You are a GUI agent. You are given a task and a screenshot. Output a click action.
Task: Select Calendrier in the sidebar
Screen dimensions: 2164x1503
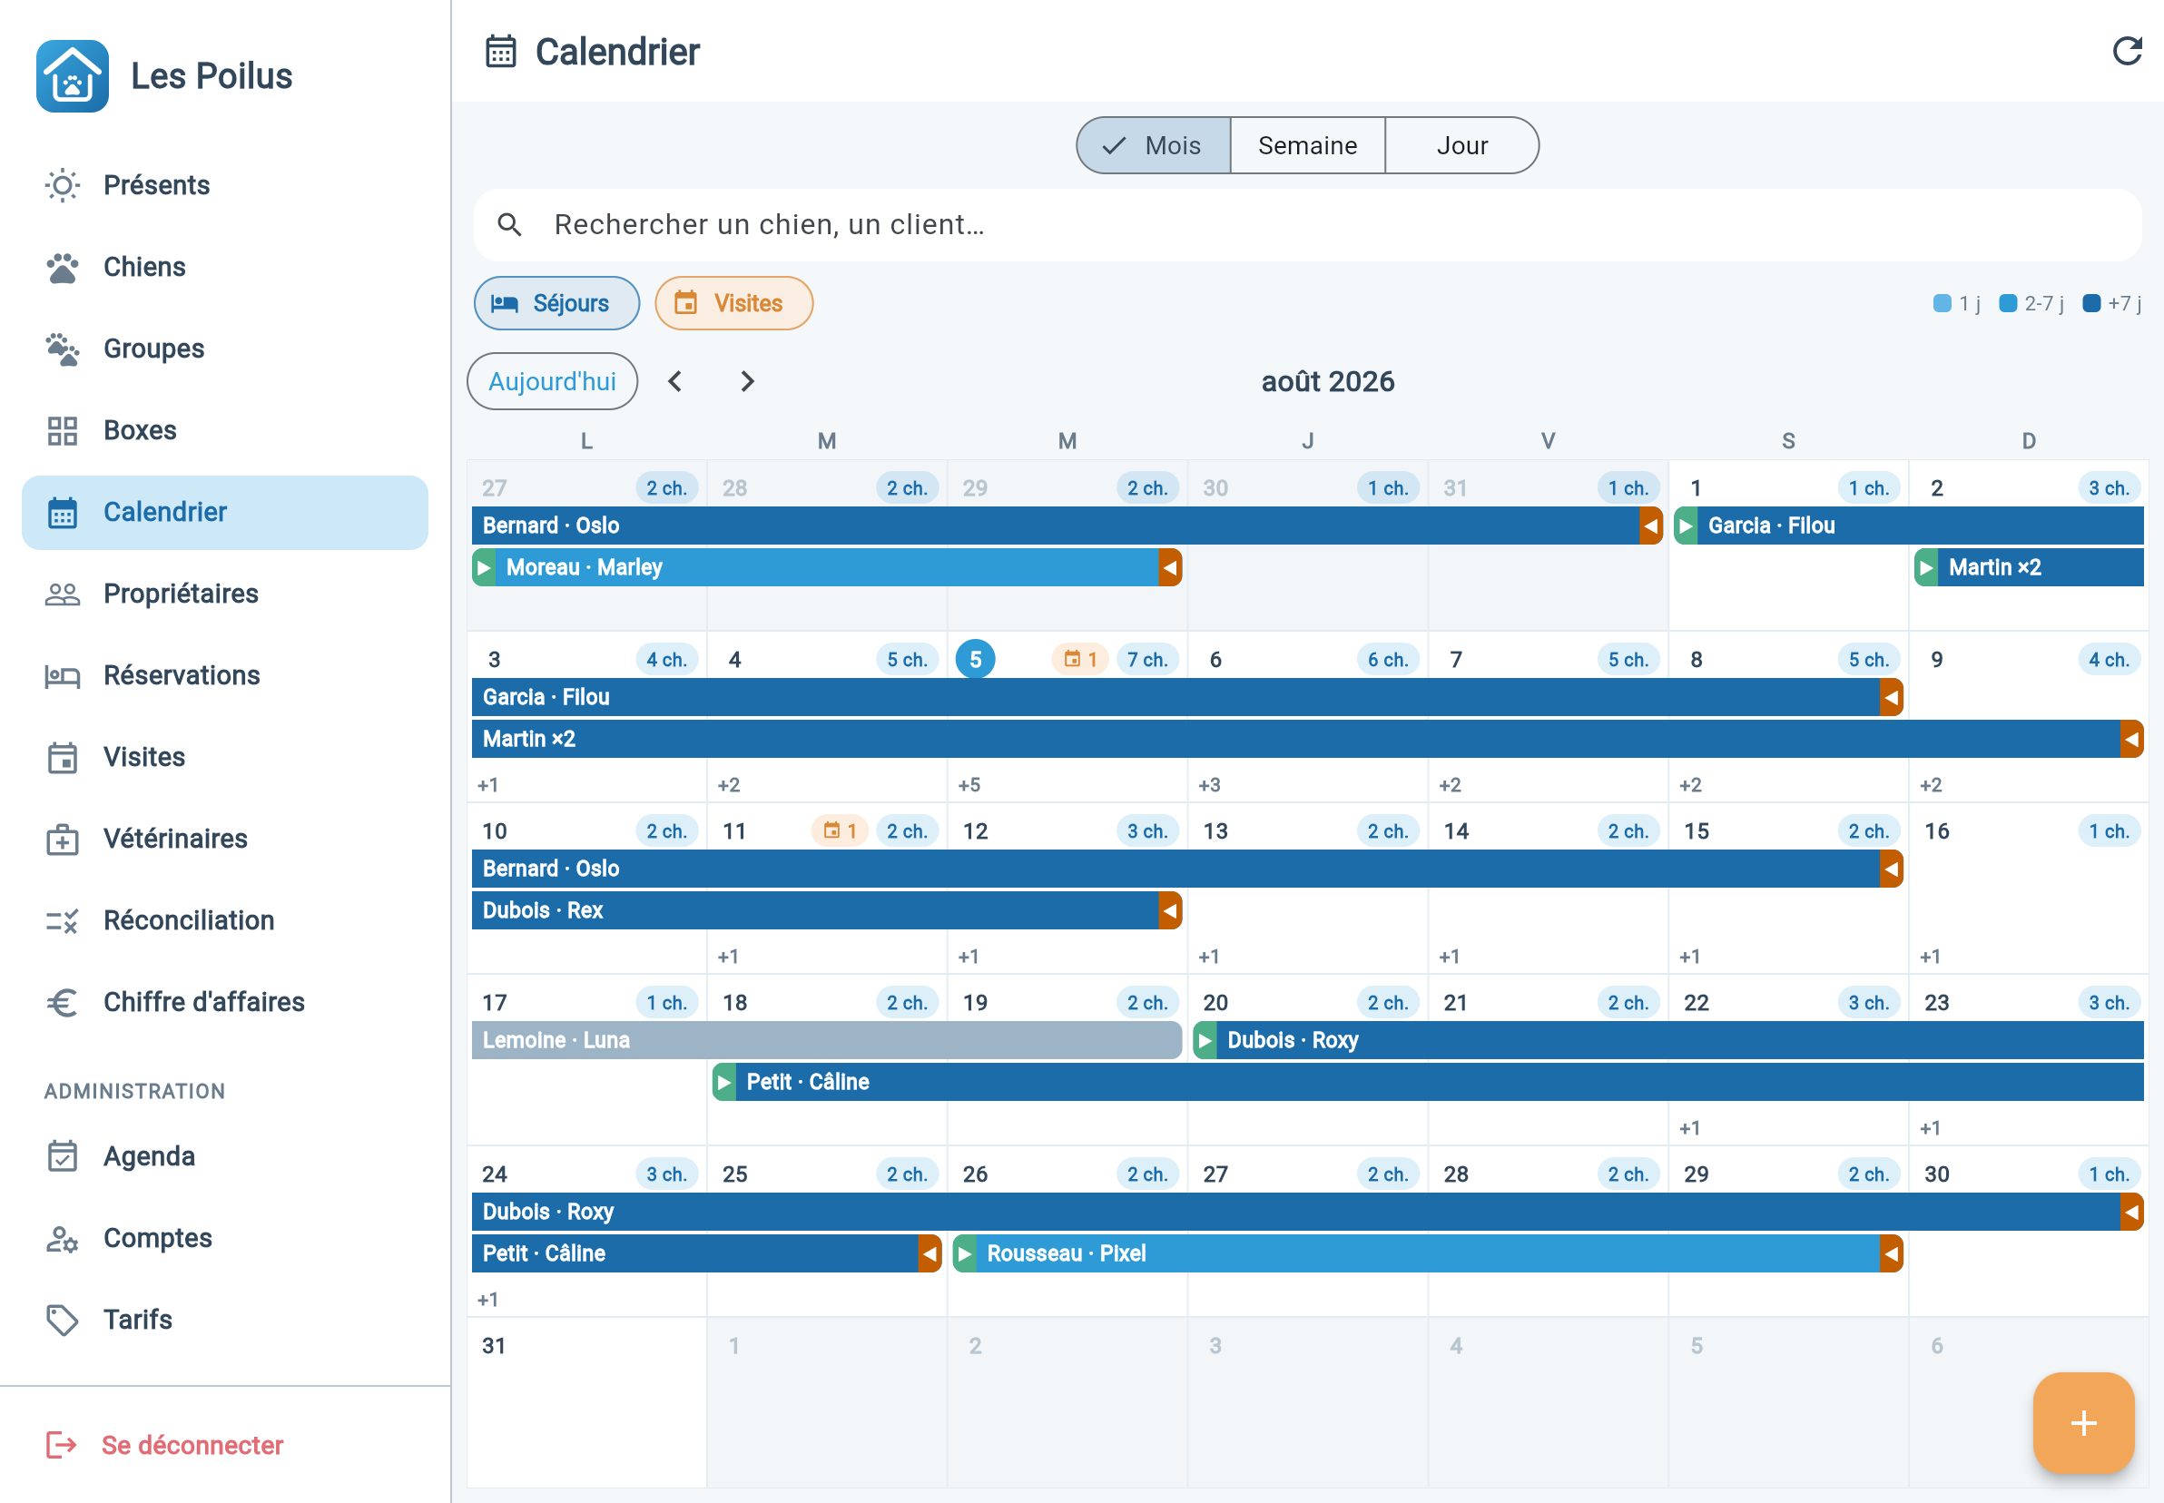tap(225, 512)
